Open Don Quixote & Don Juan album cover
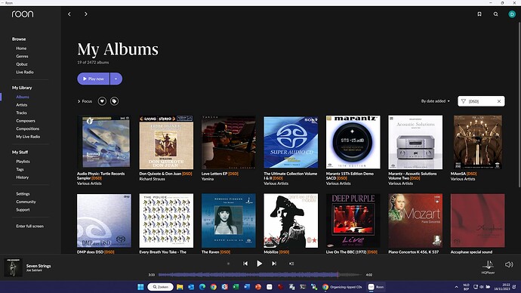521x293 pixels. coord(166,142)
